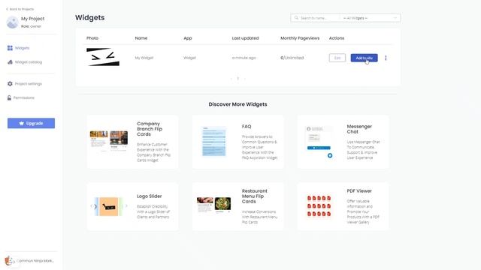Image resolution: width=481 pixels, height=270 pixels.
Task: Click the Edit button for My Widget
Action: pyautogui.click(x=337, y=58)
